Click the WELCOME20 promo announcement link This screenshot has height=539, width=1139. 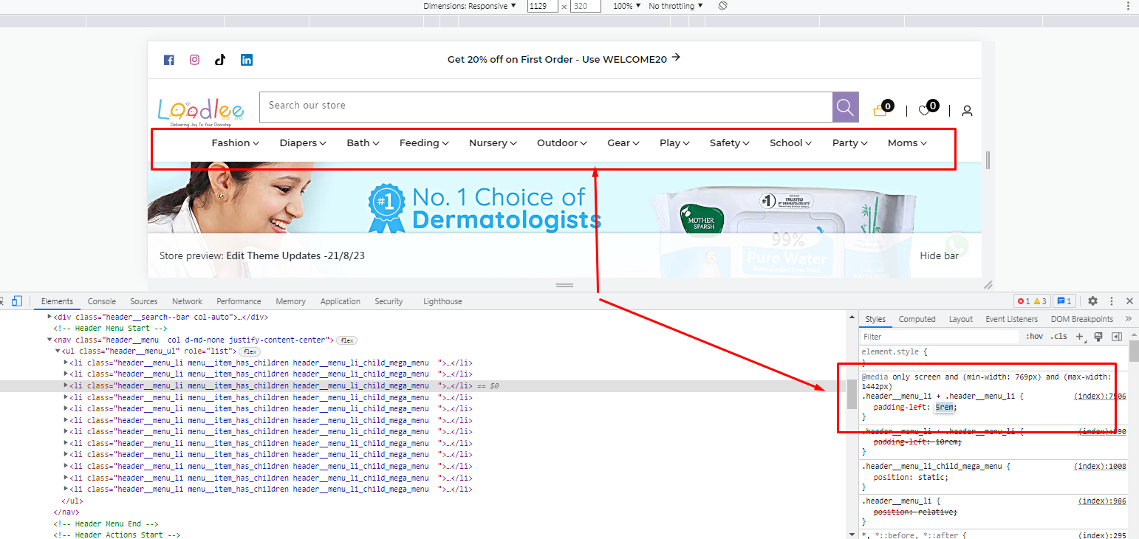click(x=564, y=59)
